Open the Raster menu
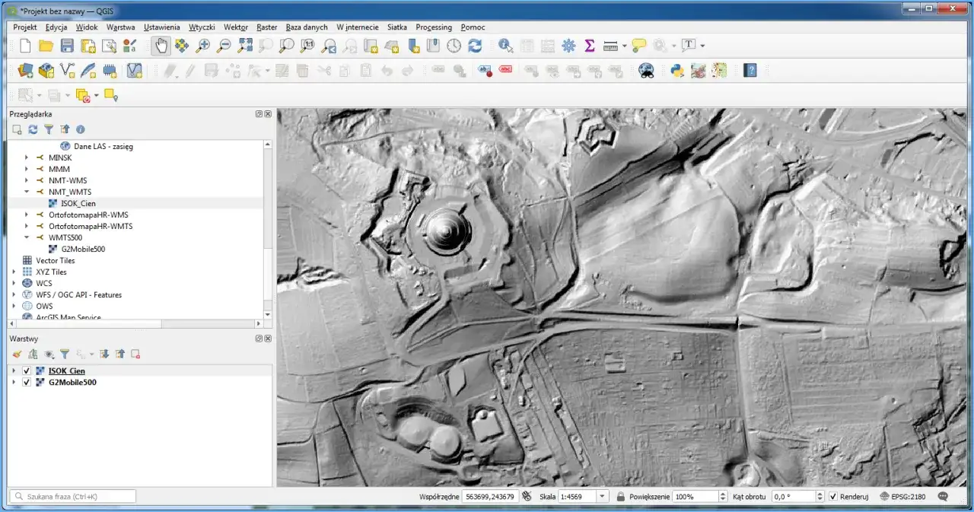Viewport: 974px width, 512px height. click(x=266, y=27)
